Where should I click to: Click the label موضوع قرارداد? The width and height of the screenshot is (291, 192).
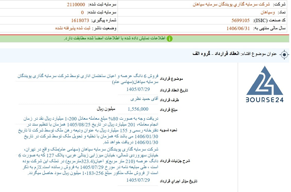point(171,79)
